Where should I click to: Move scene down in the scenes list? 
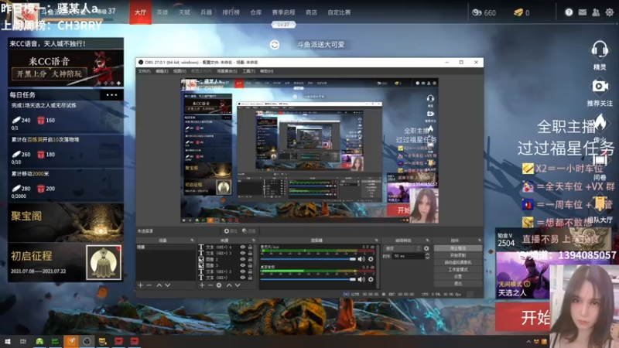(x=168, y=285)
